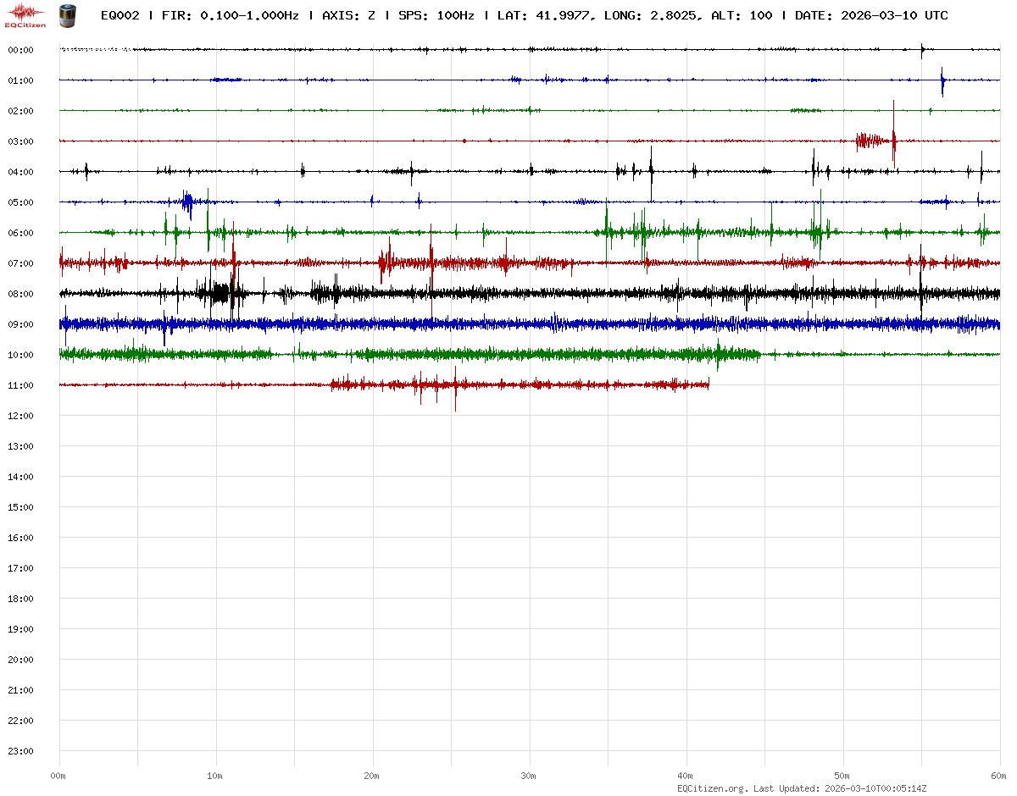Click the 30m minute axis label

click(x=529, y=776)
